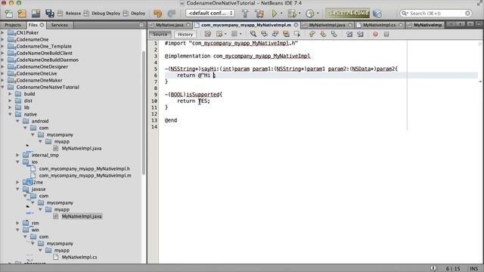This screenshot has height=272, width=484.
Task: Expand the build folder
Action: pos(10,94)
